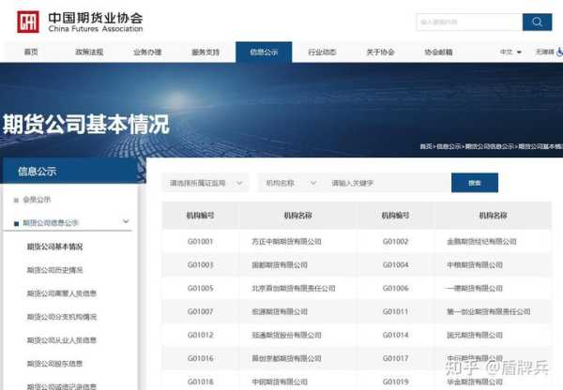Select 期货公司高管人员信息 in the sidebar
Image resolution: width=563 pixels, height=390 pixels.
click(62, 293)
